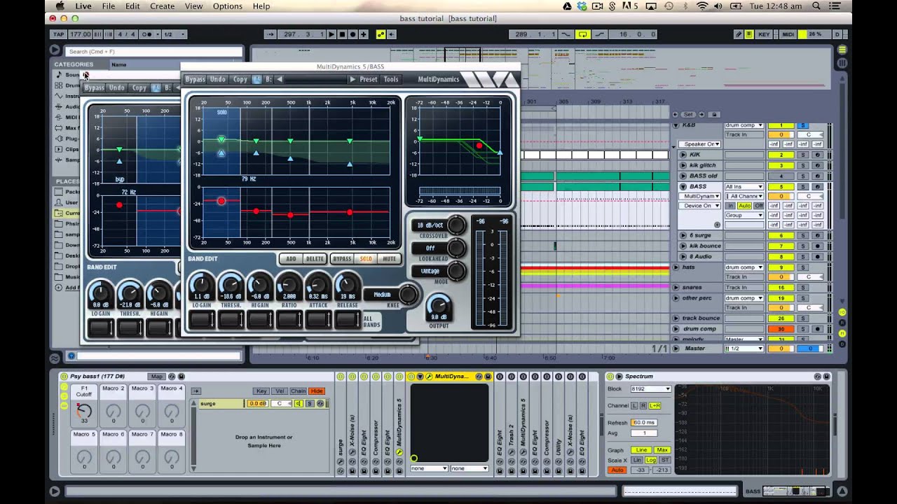Toggle the Loop switch in the transport bar
This screenshot has height=504, width=897.
(582, 34)
